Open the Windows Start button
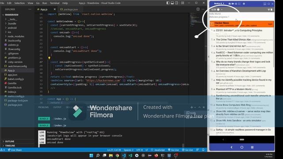Image resolution: width=283 pixels, height=159 pixels. [91, 155]
